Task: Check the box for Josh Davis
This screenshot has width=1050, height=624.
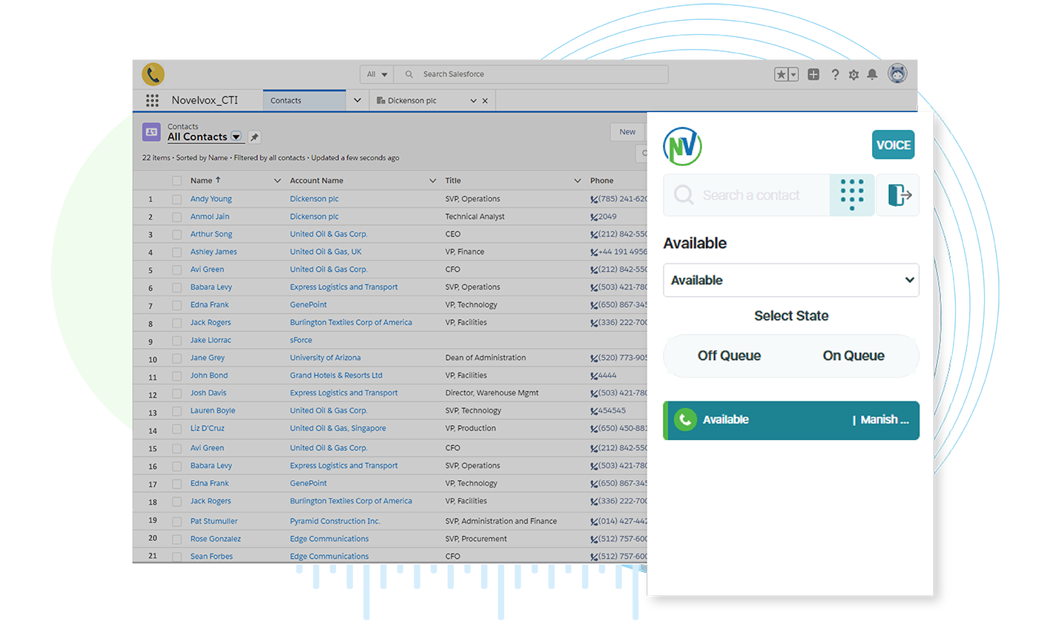Action: (176, 393)
